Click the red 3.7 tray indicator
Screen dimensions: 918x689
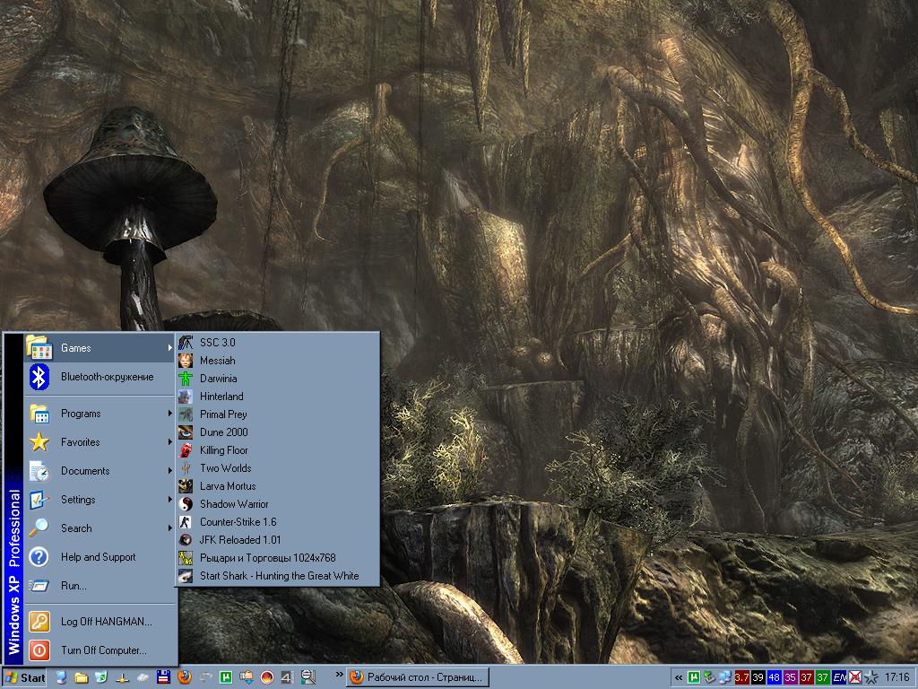(x=741, y=677)
